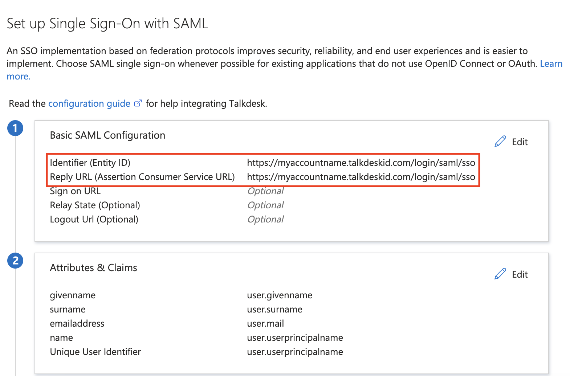Click the Attributes & Claims heading
Viewport: 570px width, 376px height.
[x=93, y=267]
